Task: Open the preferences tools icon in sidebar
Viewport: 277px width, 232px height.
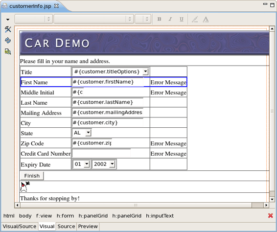Action: pyautogui.click(x=8, y=29)
